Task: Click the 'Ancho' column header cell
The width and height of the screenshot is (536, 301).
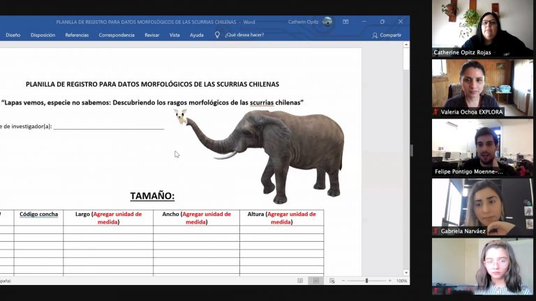Action: (x=197, y=217)
